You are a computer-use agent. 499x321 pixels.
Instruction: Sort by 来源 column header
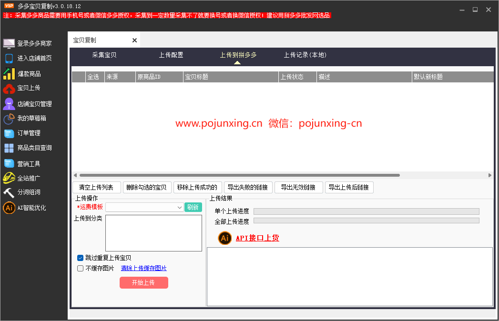point(120,77)
